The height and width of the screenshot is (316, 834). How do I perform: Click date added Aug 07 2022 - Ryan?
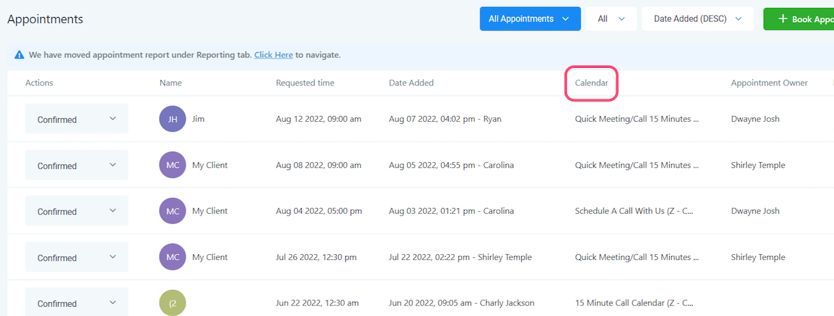(x=445, y=119)
